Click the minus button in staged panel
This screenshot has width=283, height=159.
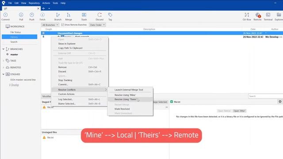[x=167, y=107]
